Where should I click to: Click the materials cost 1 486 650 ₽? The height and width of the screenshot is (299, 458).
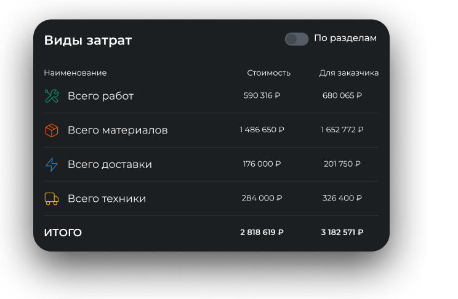click(262, 130)
